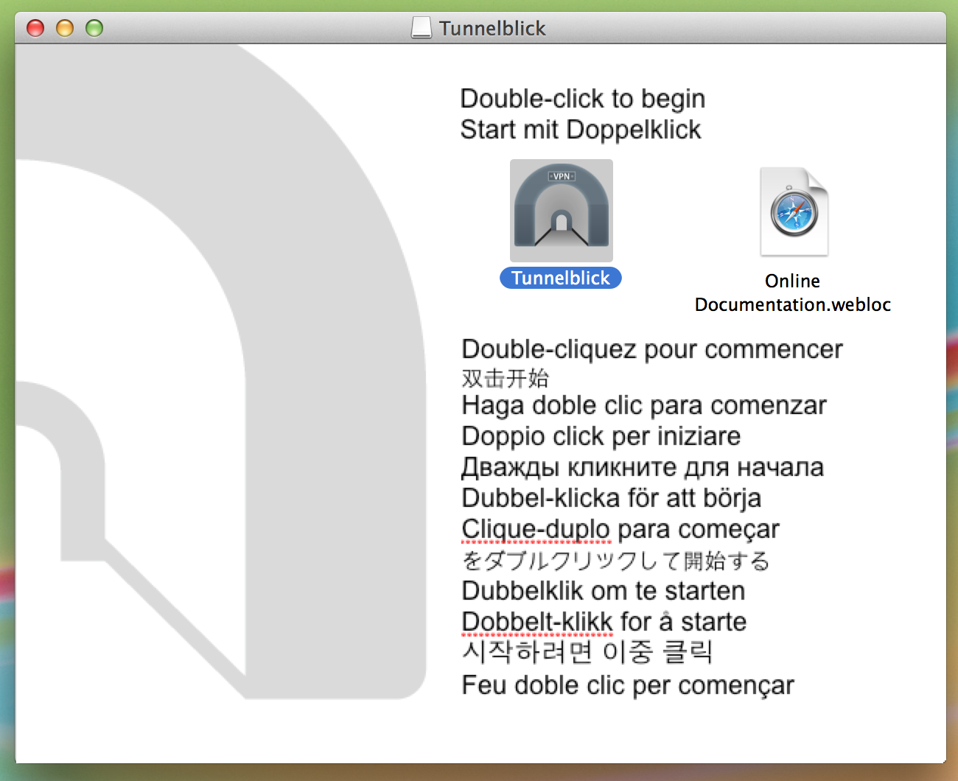Click the highlighted Tunnelblick file name label
This screenshot has height=781, width=958.
(561, 278)
